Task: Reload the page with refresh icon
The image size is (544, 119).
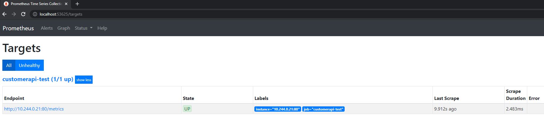Action: click(23, 14)
